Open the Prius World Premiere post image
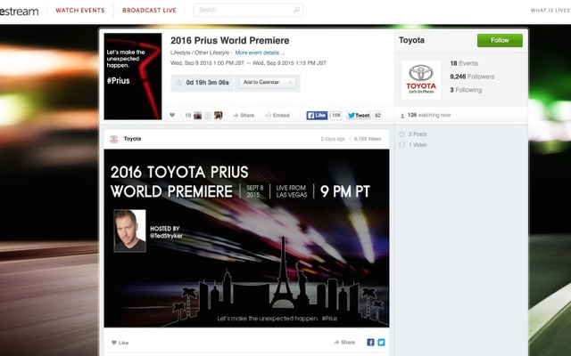Image resolution: width=571 pixels, height=356 pixels. (246, 239)
